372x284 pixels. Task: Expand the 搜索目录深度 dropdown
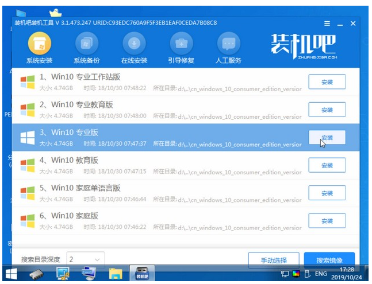[86, 259]
